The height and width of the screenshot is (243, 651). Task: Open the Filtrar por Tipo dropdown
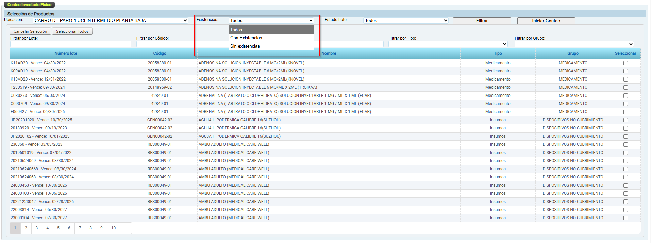pyautogui.click(x=448, y=44)
